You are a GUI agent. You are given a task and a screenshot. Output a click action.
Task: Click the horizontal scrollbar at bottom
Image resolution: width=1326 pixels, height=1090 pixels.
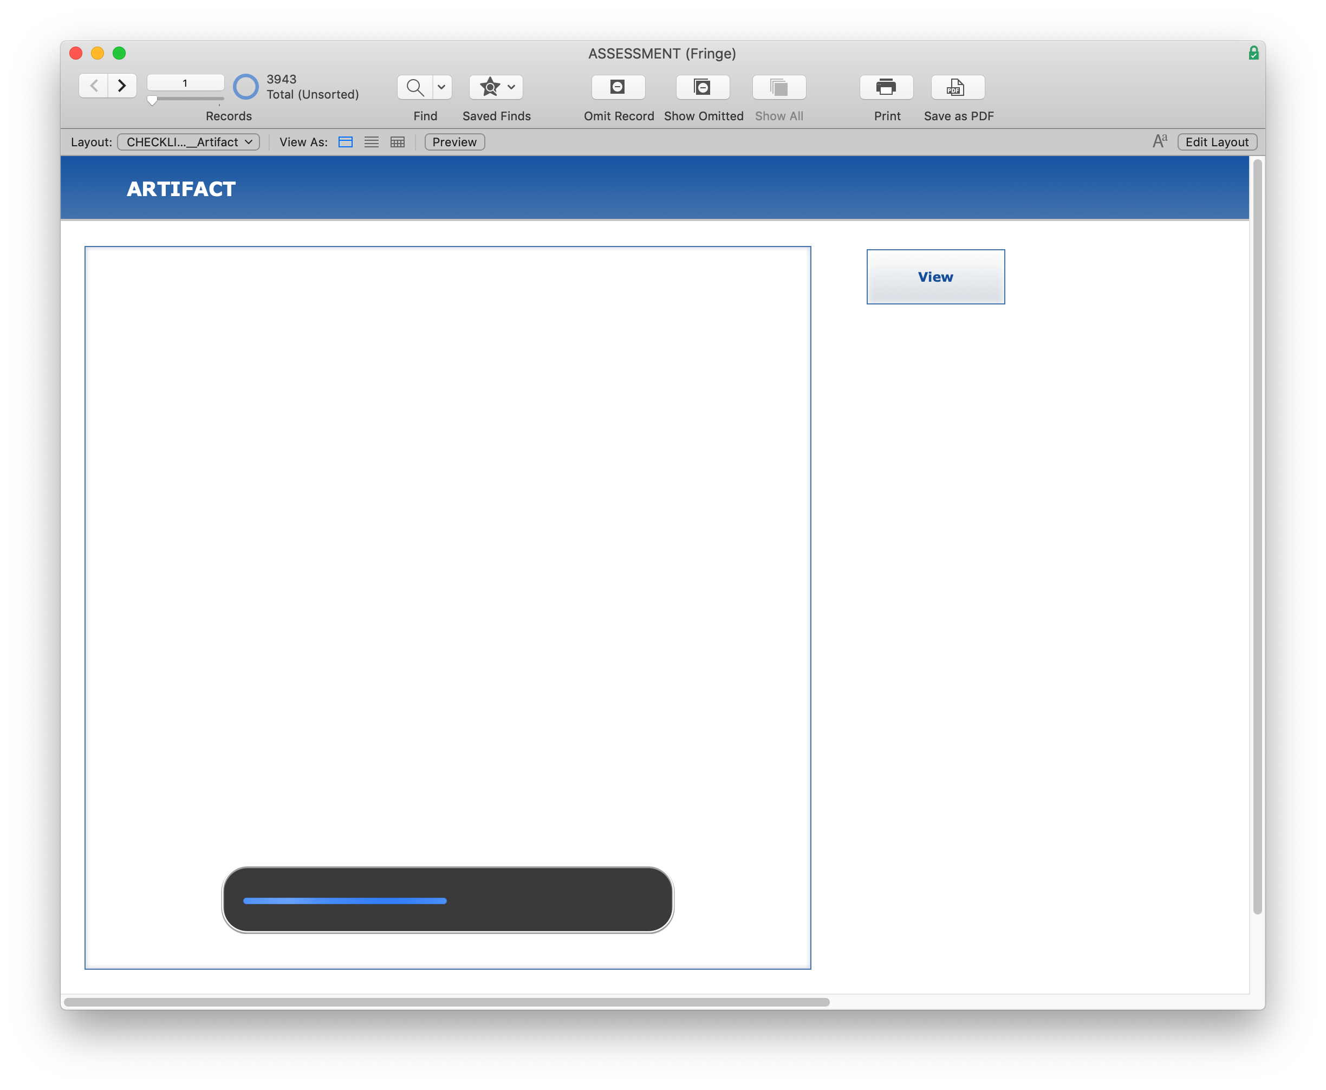[446, 1002]
